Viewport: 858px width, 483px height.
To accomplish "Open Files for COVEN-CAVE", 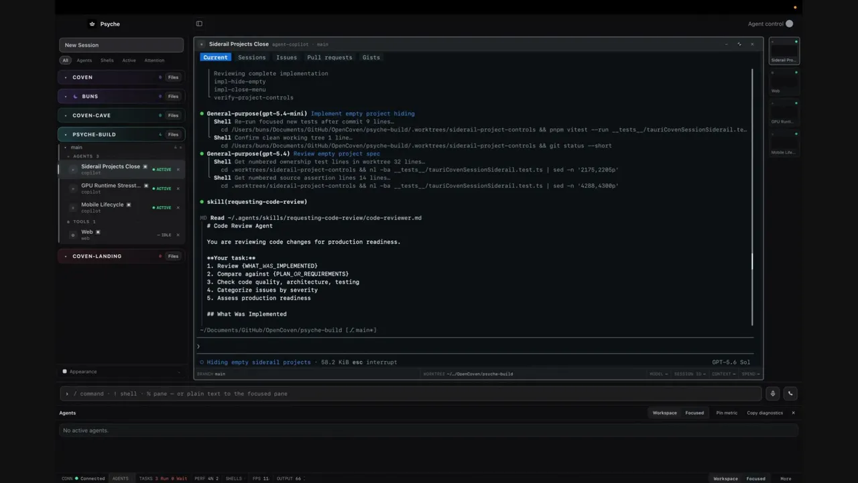I will 173,115.
